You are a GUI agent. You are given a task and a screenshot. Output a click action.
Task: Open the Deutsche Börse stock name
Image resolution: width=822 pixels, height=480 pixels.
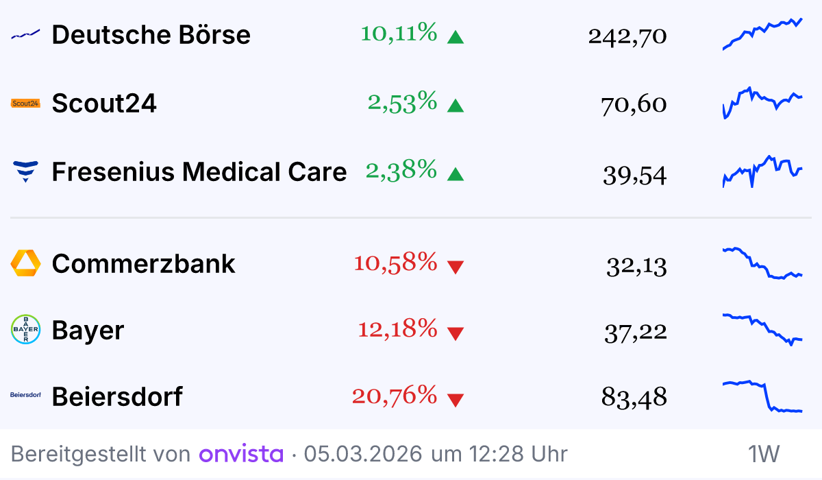pos(151,34)
